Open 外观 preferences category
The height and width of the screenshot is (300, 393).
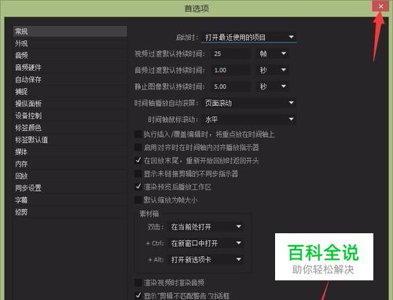coord(70,43)
